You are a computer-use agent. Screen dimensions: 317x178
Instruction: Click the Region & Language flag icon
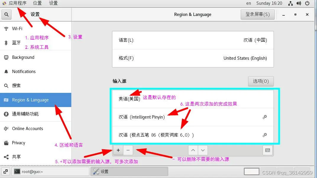coord(6,100)
